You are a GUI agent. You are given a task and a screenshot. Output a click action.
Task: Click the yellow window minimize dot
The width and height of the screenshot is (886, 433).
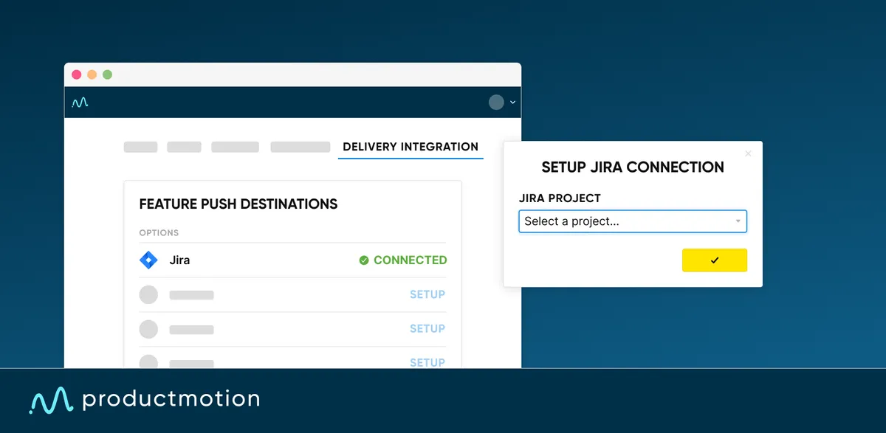point(92,75)
